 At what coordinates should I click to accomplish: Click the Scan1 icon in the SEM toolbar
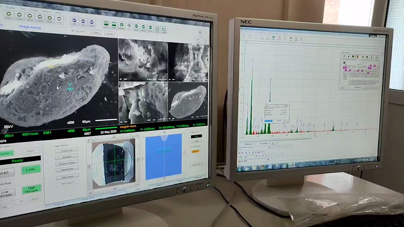click(x=9, y=15)
